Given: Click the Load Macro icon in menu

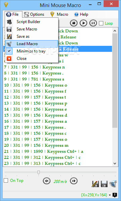Looking at the screenshot, I should click(9, 44).
